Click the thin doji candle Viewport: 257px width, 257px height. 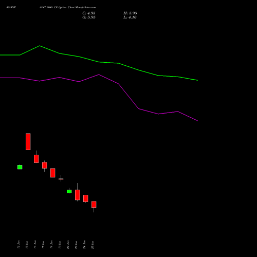pyautogui.click(x=61, y=179)
